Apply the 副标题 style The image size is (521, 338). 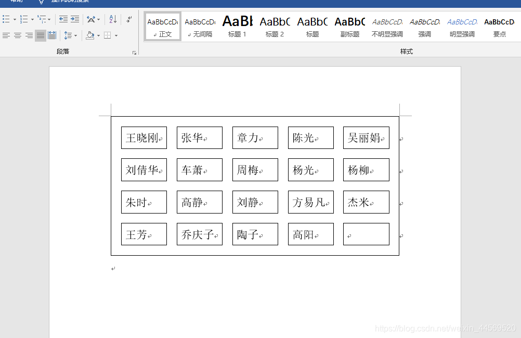[x=350, y=27]
